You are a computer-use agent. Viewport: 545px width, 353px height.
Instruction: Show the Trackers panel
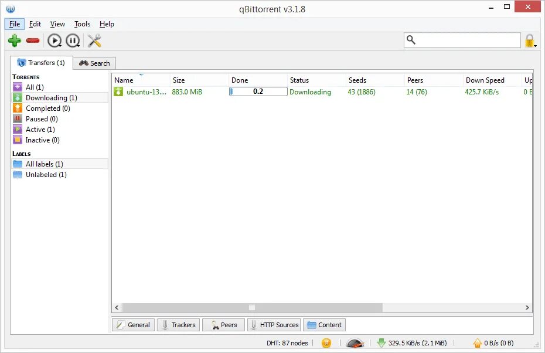point(178,325)
